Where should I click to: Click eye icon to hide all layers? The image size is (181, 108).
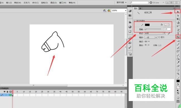pos(4,92)
